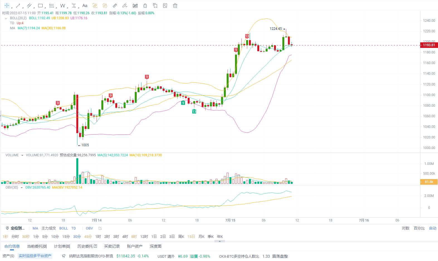Expand rectangle tool options arrow
Image resolution: width=438 pixels, height=261 pixels.
click(x=45, y=7)
